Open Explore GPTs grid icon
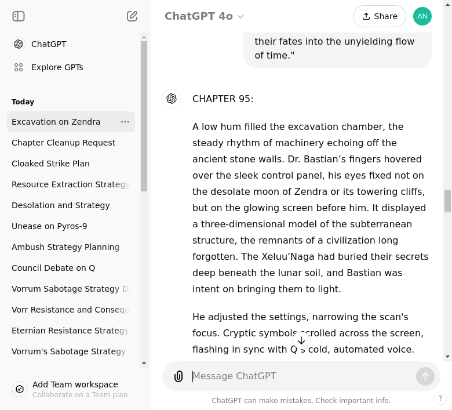 (19, 67)
